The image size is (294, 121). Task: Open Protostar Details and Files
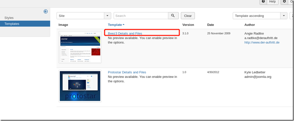click(x=127, y=72)
